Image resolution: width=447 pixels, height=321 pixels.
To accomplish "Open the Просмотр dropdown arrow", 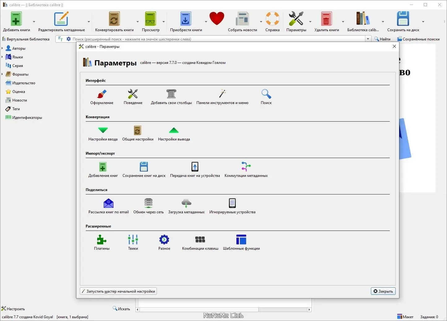I will (164, 22).
